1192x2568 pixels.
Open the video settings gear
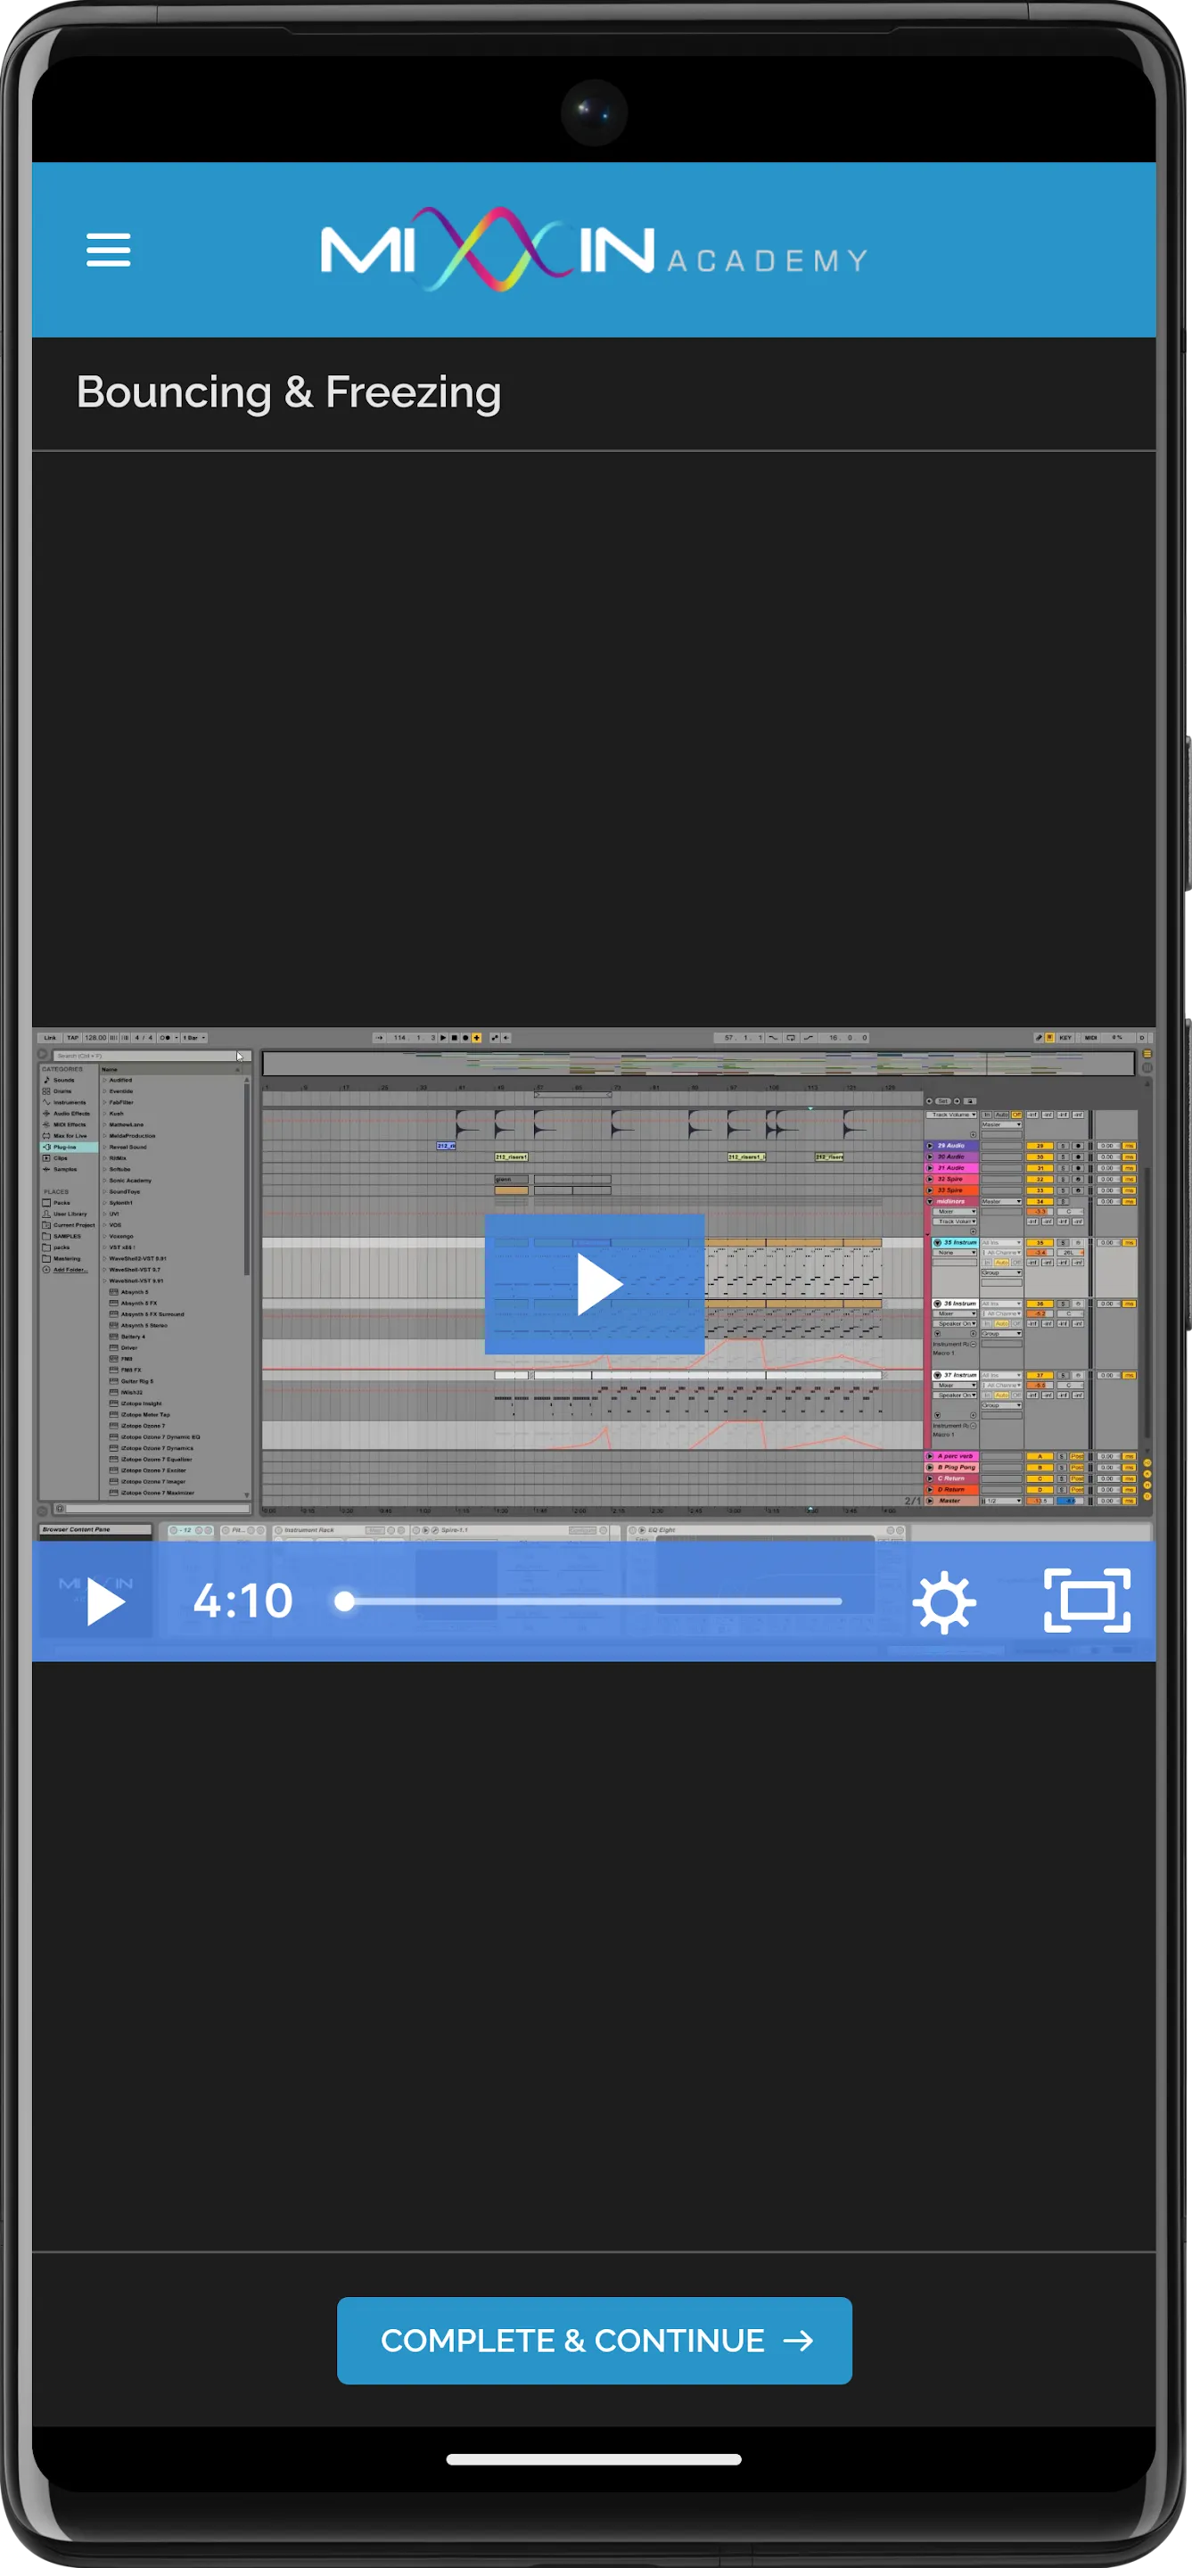(x=944, y=1601)
